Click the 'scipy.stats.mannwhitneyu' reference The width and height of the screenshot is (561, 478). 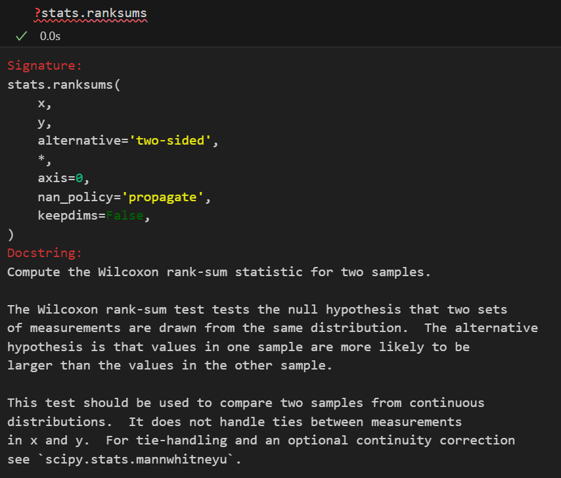point(136,460)
